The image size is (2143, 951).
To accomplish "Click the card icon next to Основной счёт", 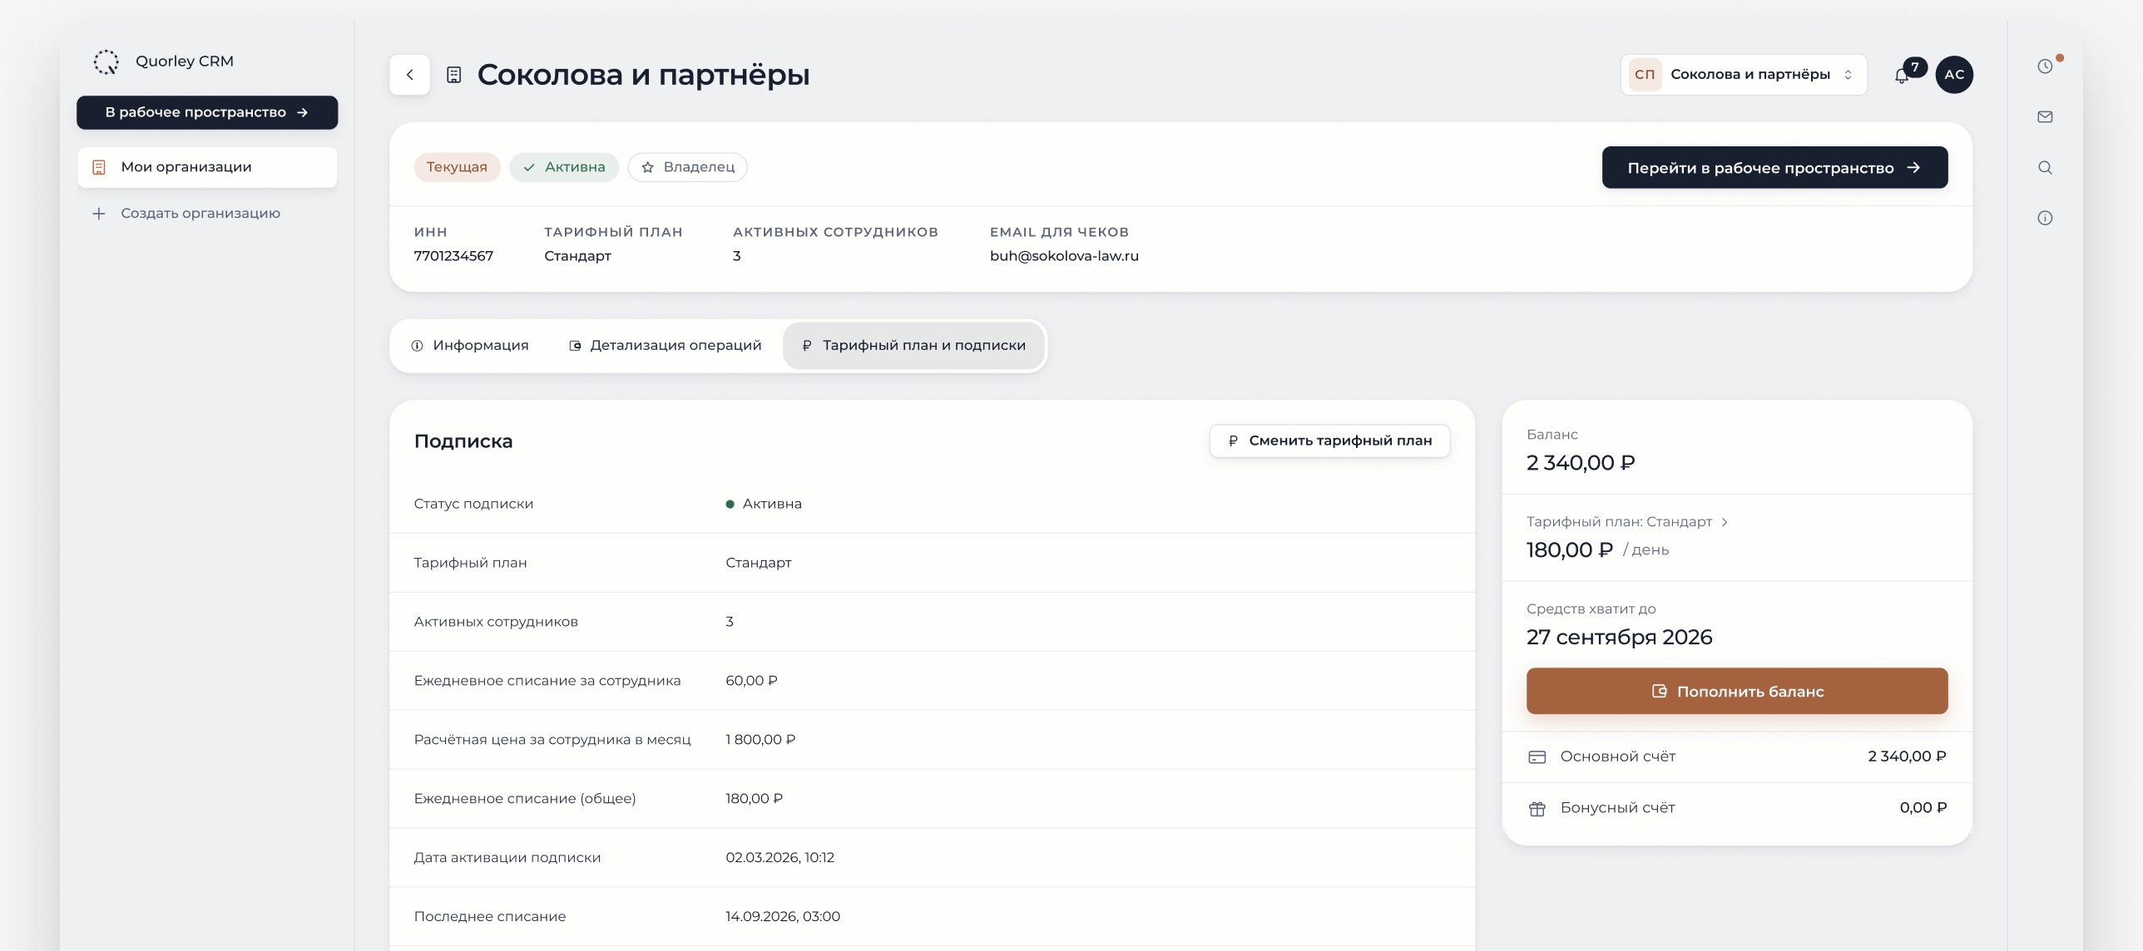I will (x=1537, y=757).
